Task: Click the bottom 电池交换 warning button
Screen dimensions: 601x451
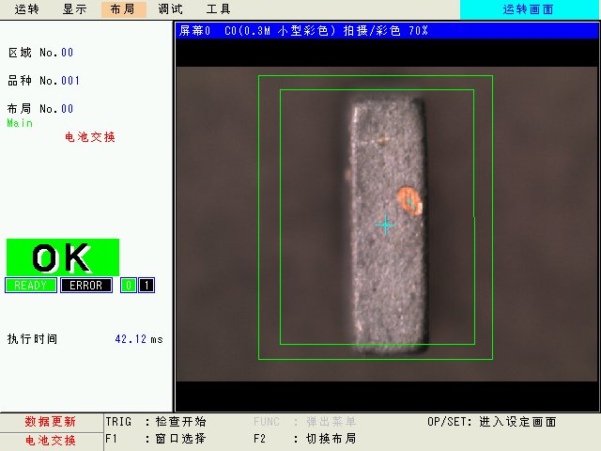Action: click(51, 440)
